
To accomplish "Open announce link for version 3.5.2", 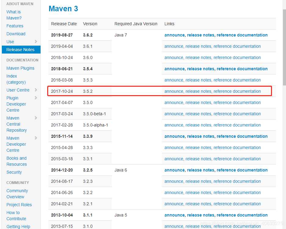I will (174, 91).
